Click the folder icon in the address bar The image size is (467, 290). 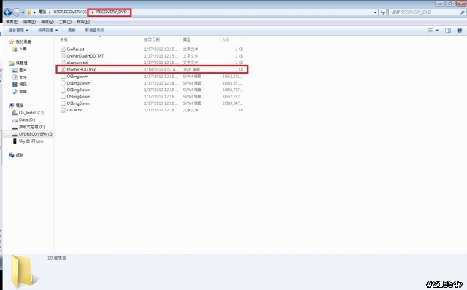[x=29, y=12]
